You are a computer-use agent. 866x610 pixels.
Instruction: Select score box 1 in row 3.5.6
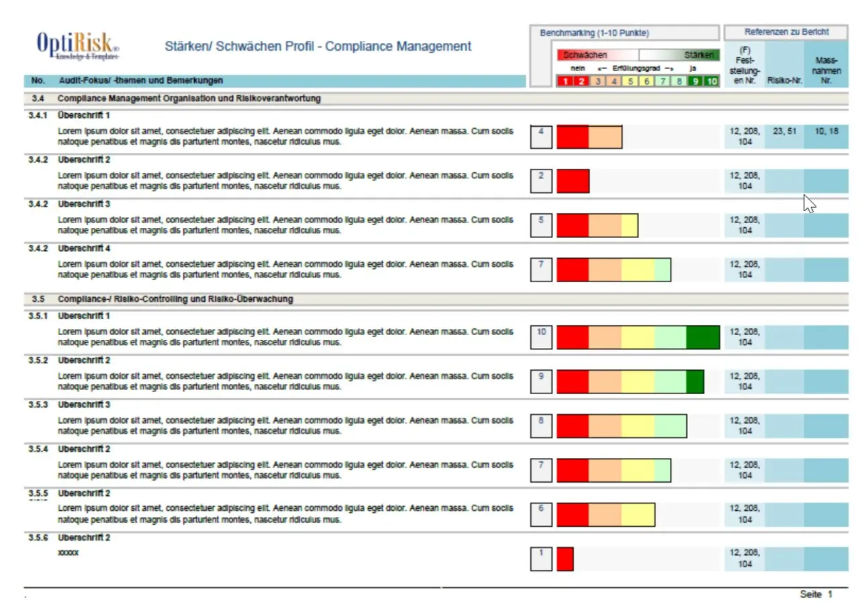tap(540, 558)
